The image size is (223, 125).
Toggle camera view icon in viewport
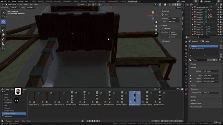[x=156, y=30]
